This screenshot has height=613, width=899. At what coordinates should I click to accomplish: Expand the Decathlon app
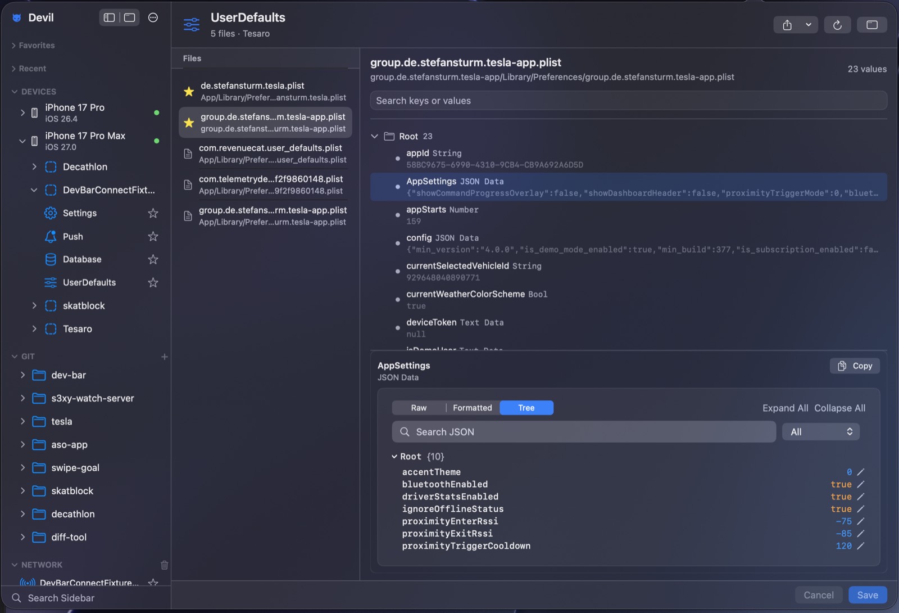pos(34,167)
